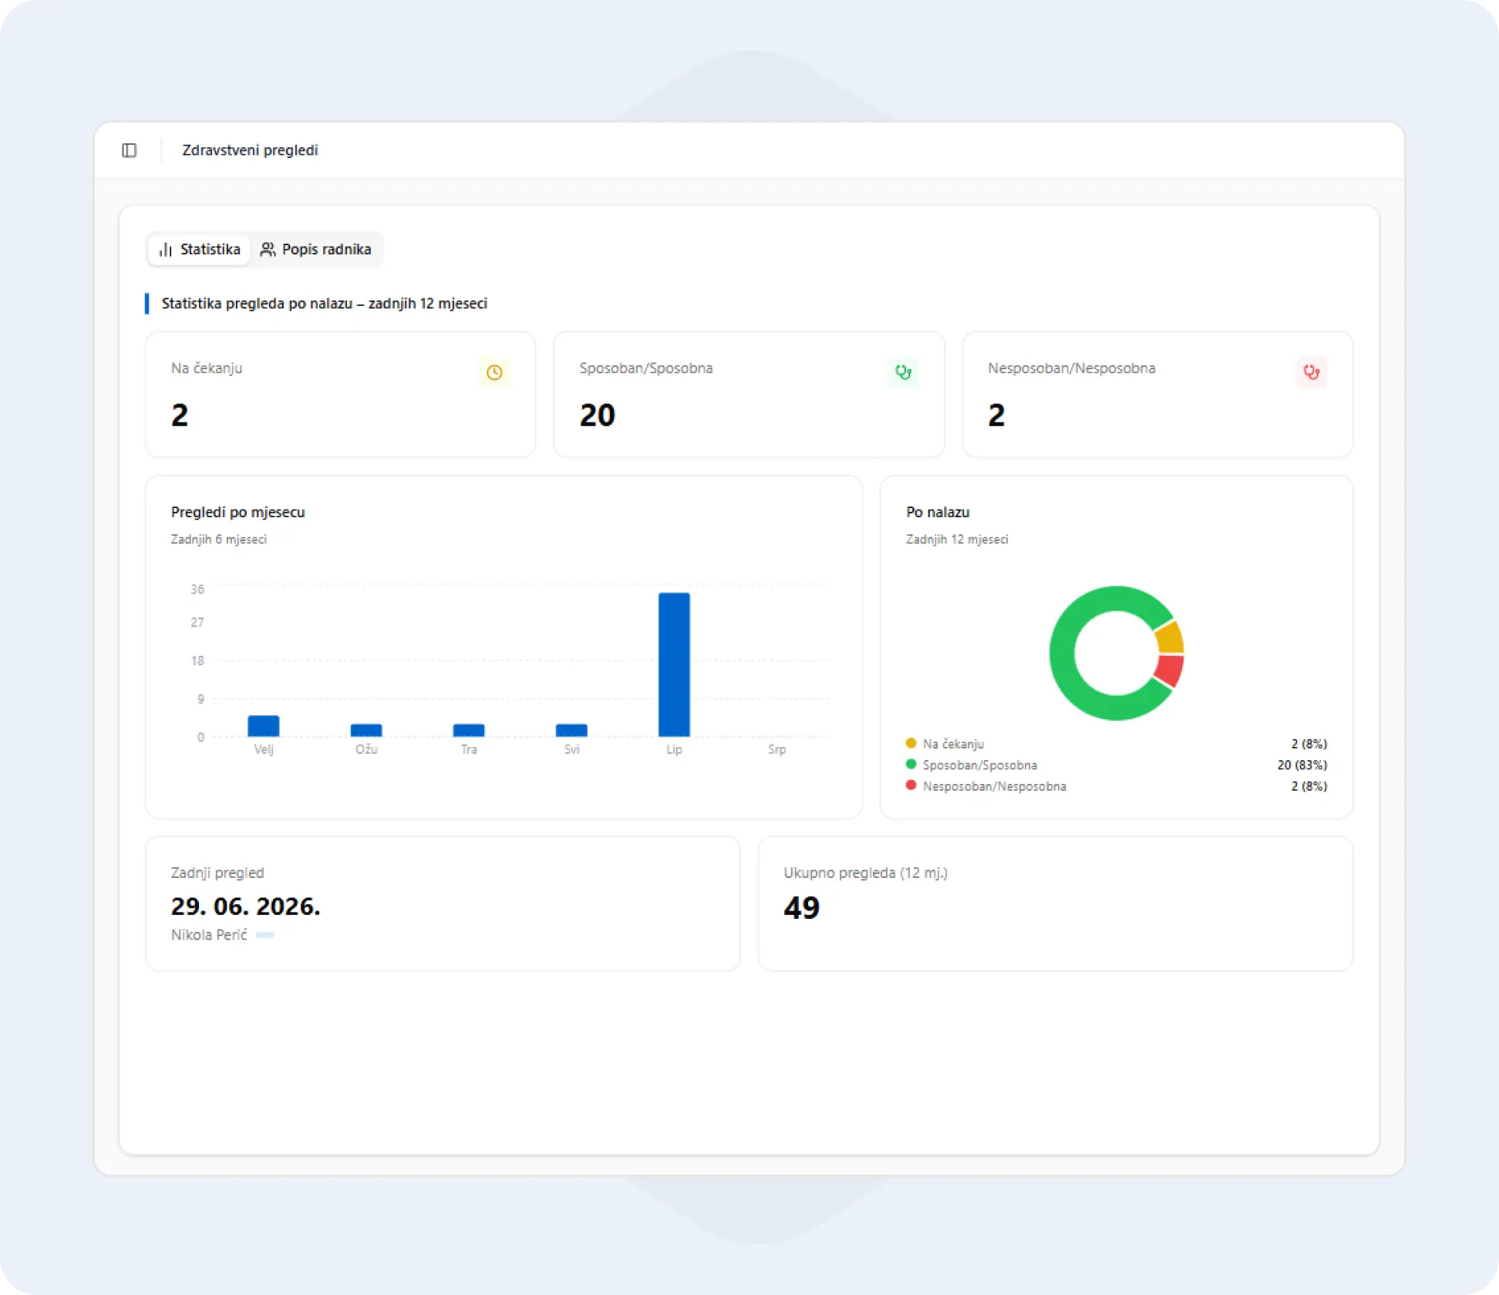Click the 36 value on chart axis
Screen dimensions: 1499x1295
[197, 590]
